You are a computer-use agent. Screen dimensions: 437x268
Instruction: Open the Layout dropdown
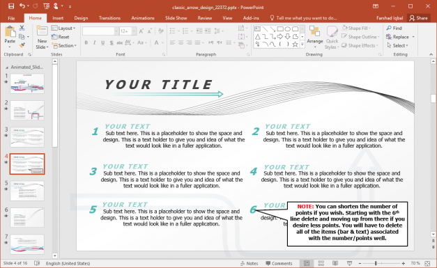tap(63, 28)
